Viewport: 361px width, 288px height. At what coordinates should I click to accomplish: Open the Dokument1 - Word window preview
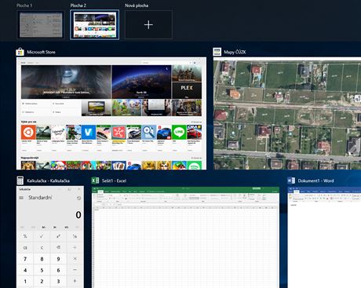click(x=324, y=237)
